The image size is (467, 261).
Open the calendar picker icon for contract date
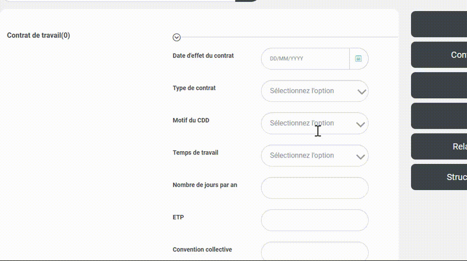[x=358, y=58]
